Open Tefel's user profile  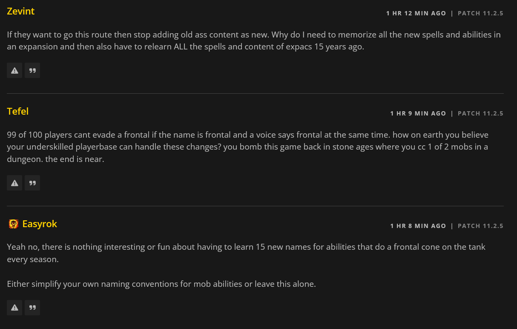[x=18, y=111]
